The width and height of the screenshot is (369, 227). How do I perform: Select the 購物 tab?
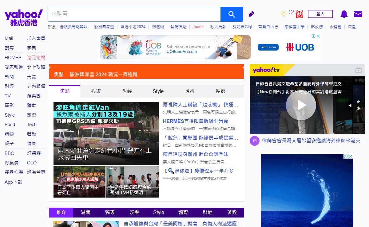[x=189, y=91]
